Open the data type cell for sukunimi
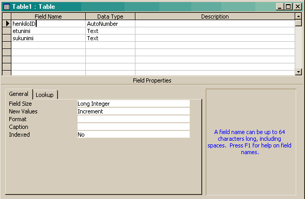The width and height of the screenshot is (305, 199). (110, 38)
